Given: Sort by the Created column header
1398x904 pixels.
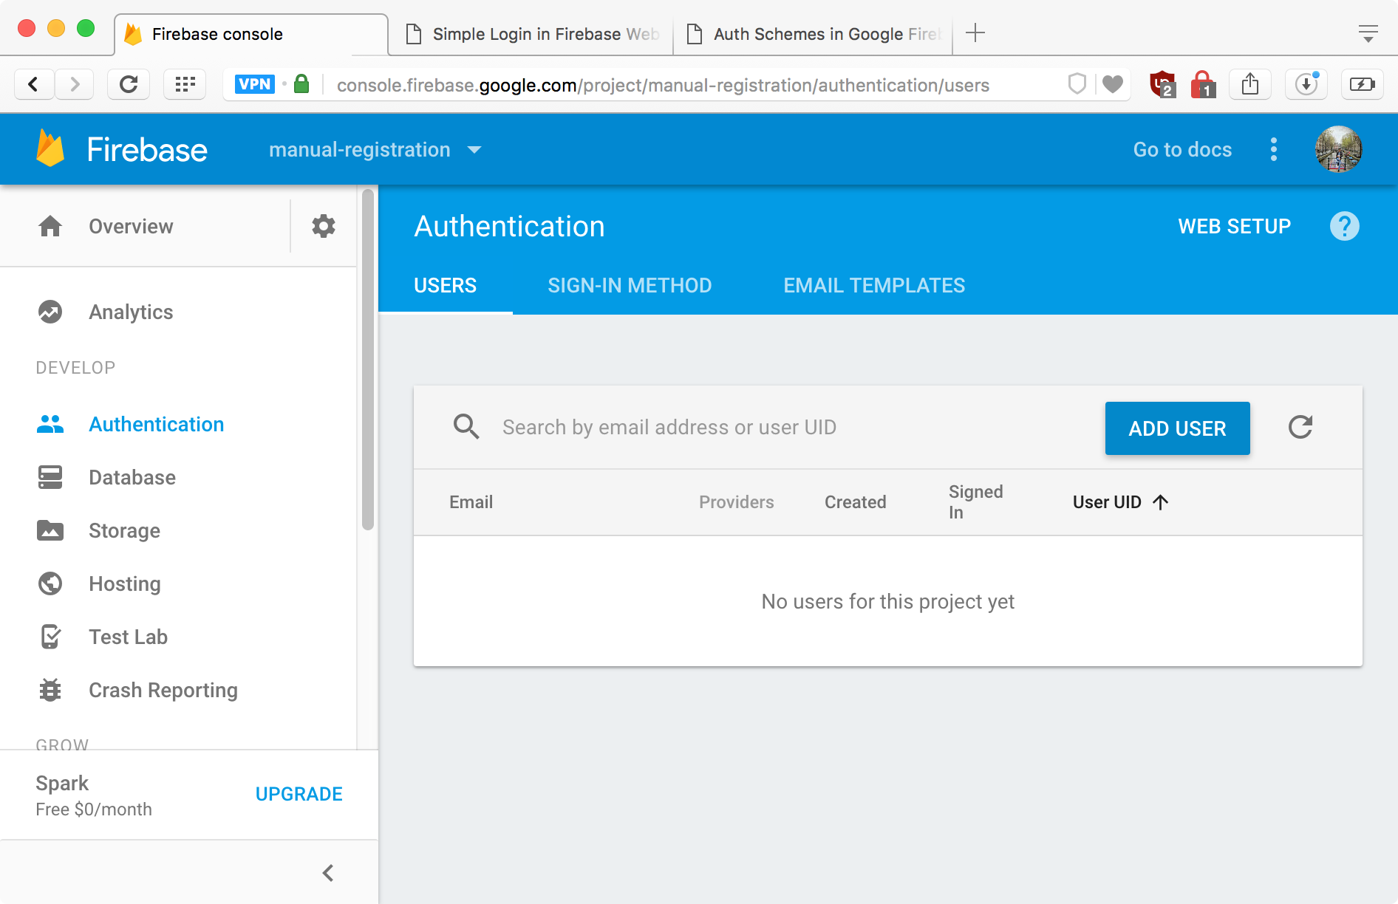Looking at the screenshot, I should point(855,502).
